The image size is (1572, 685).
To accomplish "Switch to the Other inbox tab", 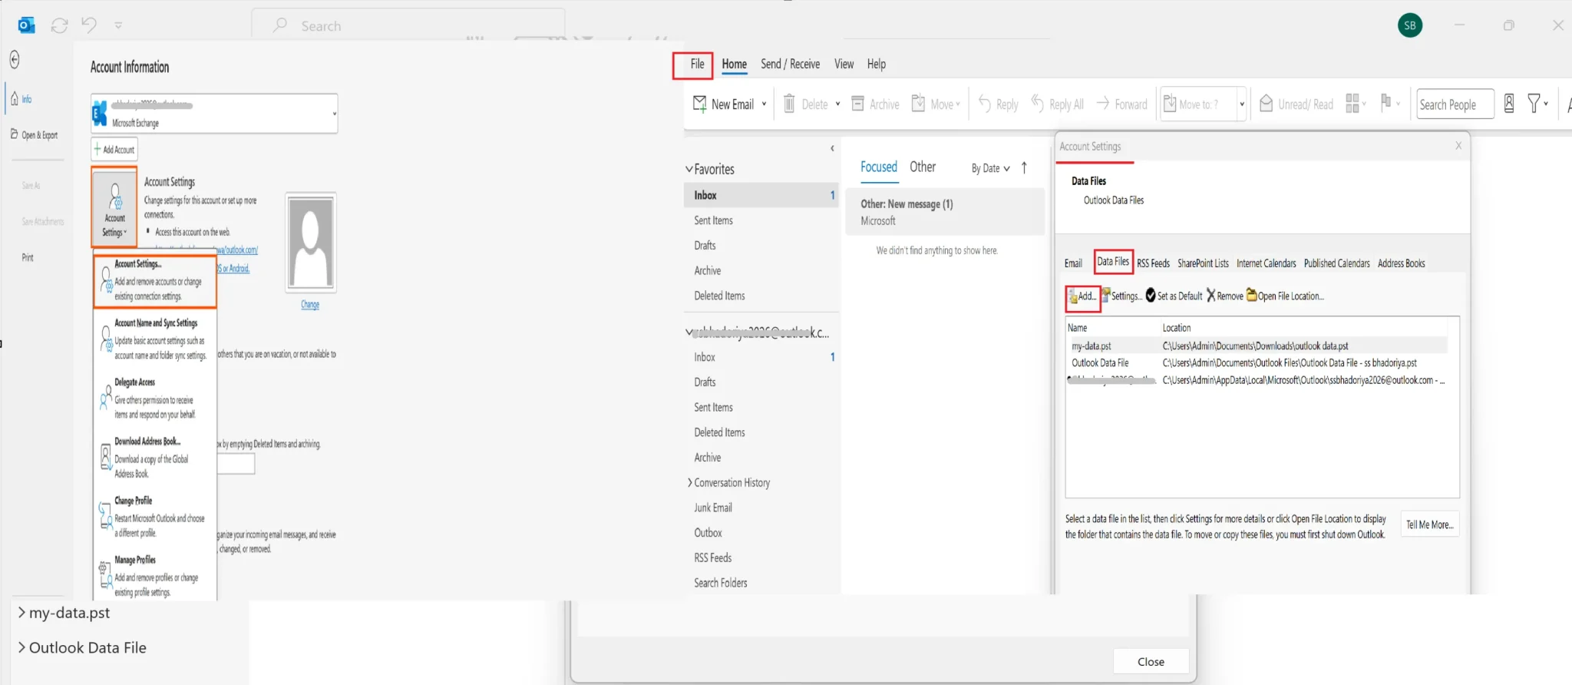I will (923, 167).
